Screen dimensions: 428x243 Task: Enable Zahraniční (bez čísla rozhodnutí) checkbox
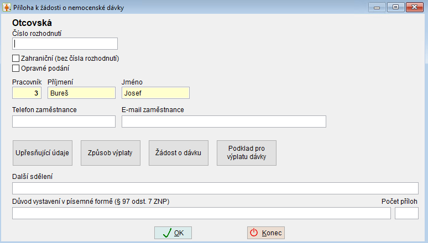[16, 59]
